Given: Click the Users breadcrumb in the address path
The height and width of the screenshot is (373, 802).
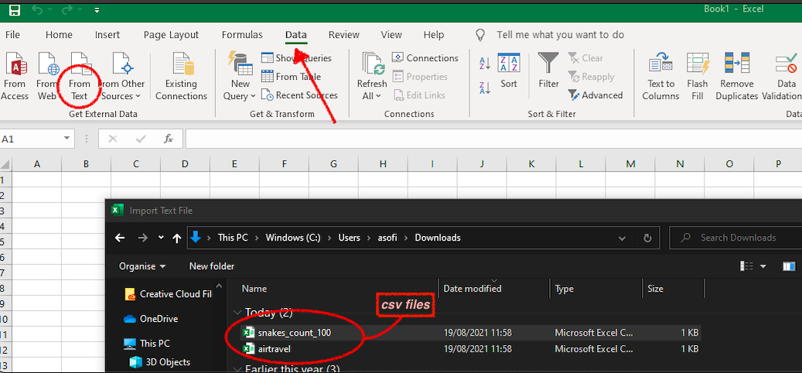Looking at the screenshot, I should 349,238.
